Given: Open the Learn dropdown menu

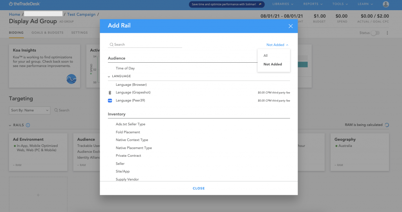Looking at the screenshot, I should 365,4.
